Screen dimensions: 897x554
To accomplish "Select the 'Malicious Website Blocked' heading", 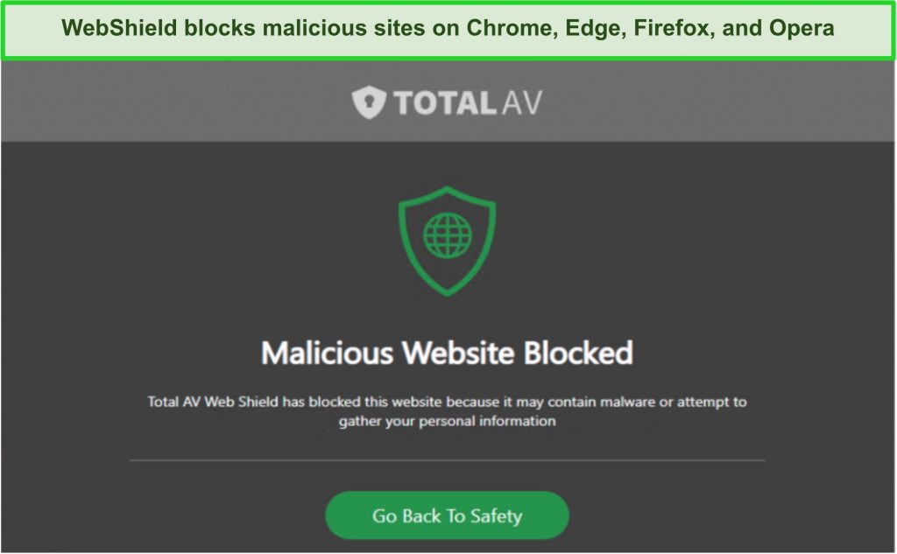I will click(x=448, y=353).
